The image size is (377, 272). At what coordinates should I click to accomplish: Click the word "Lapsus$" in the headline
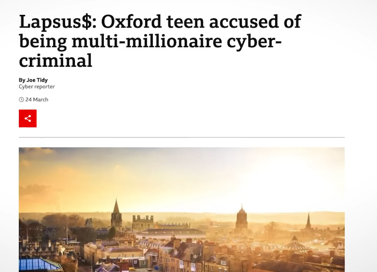point(56,22)
